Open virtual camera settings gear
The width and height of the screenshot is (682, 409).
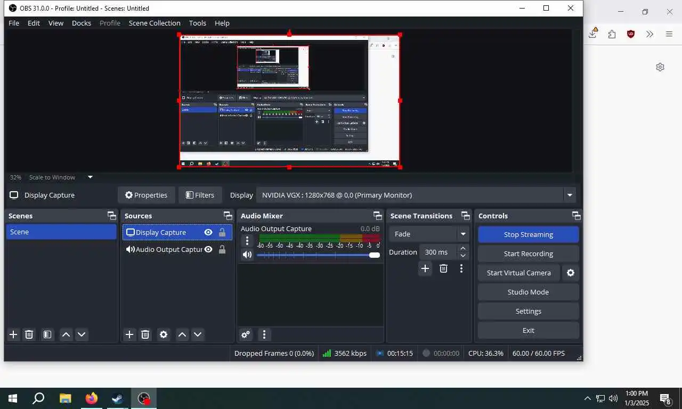tap(571, 273)
